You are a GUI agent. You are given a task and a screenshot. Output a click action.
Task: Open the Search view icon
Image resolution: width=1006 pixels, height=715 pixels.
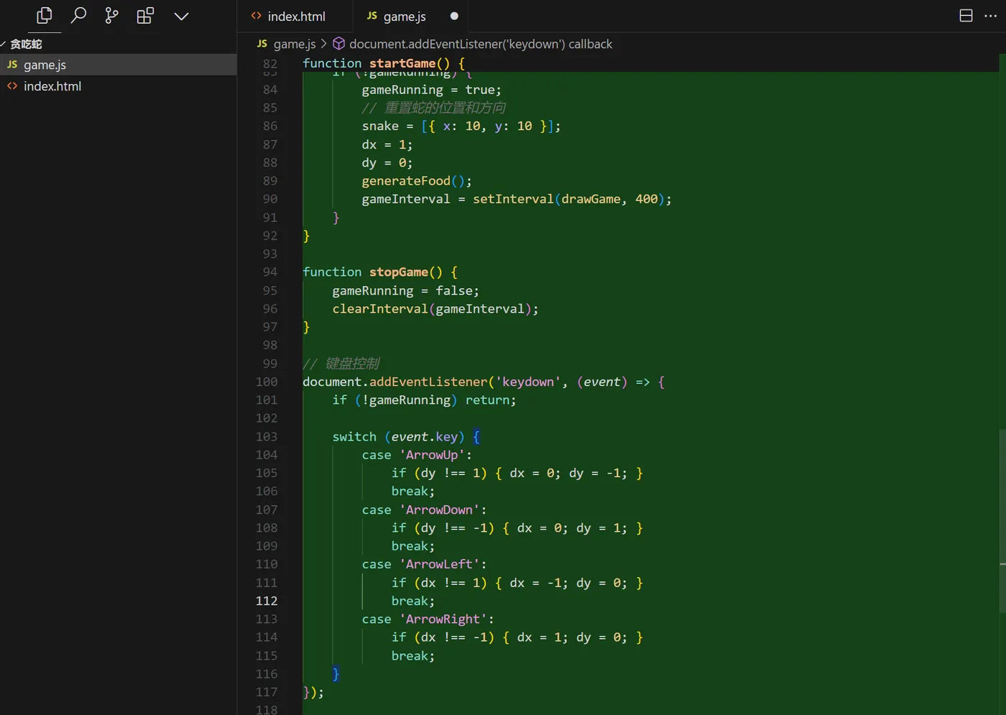(x=78, y=15)
